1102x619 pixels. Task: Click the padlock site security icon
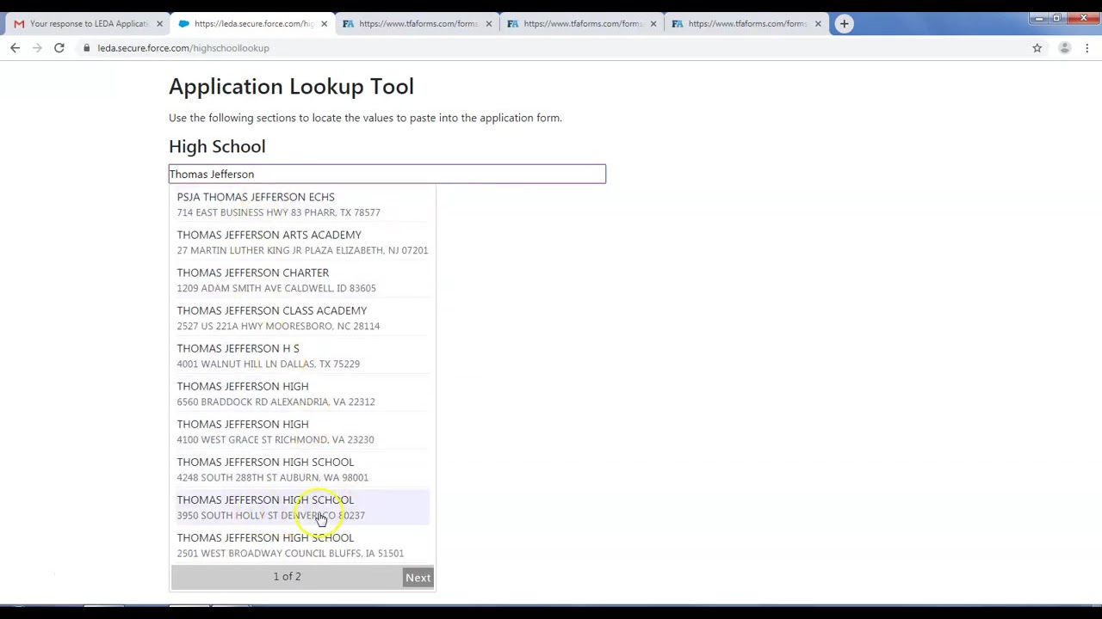(86, 48)
